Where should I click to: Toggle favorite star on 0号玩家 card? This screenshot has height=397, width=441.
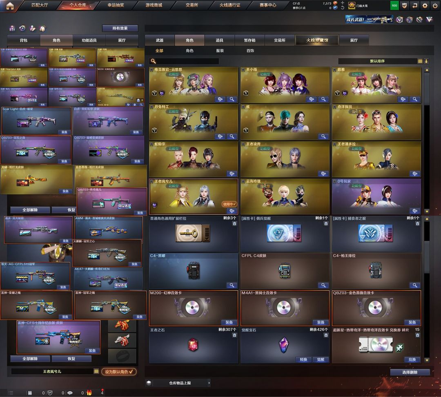335,181
